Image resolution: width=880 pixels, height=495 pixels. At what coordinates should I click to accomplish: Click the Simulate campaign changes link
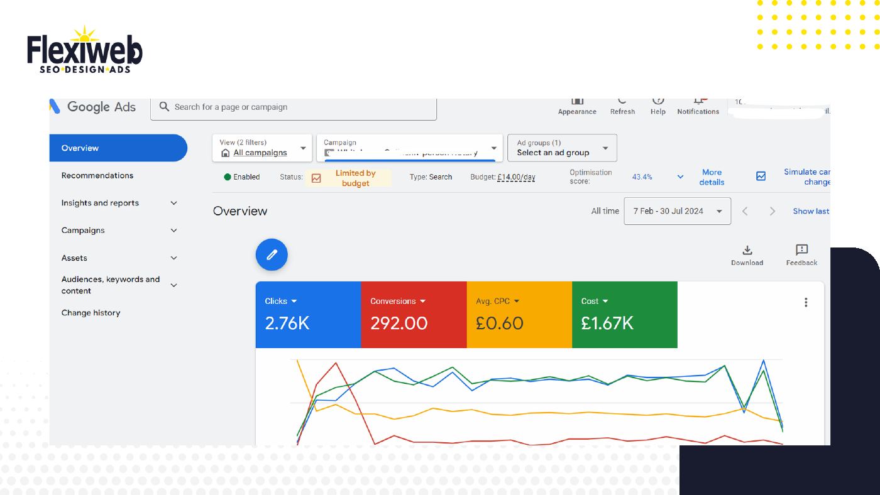tap(807, 177)
